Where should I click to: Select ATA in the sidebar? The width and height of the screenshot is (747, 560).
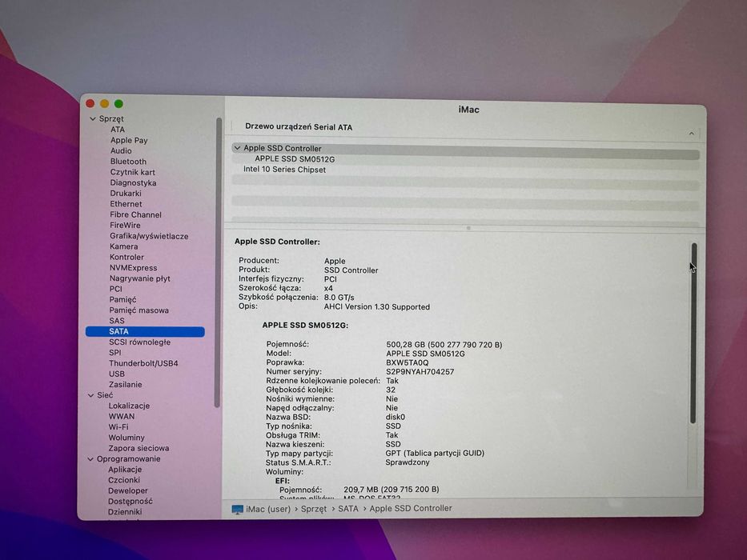click(x=117, y=130)
